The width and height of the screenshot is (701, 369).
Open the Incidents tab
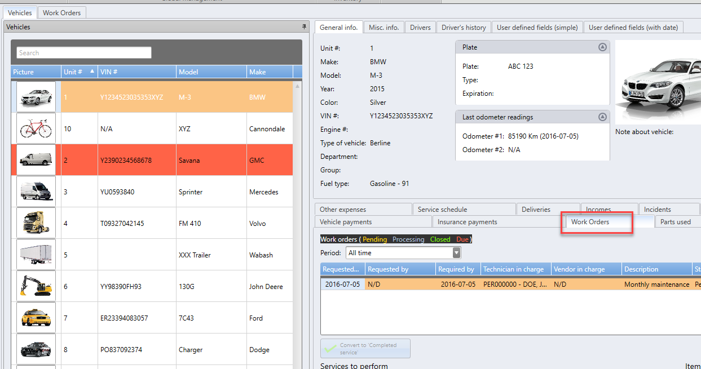tap(669, 209)
